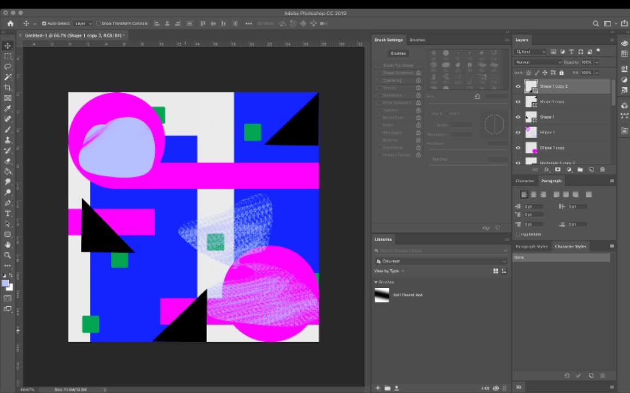Open the Character tab next to Paragraph
The height and width of the screenshot is (393, 630).
524,181
